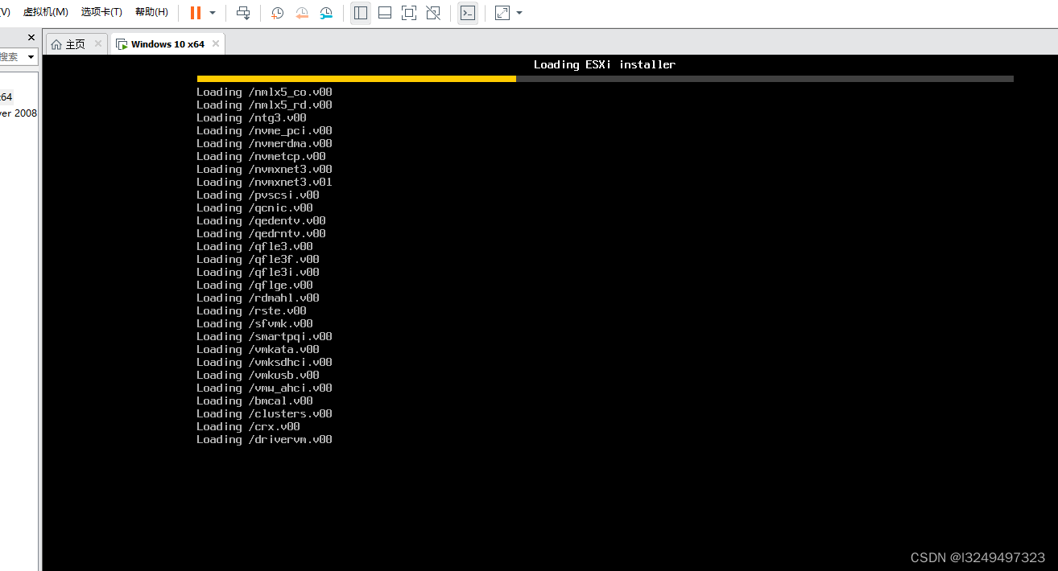Close the library sidebar panel

click(31, 38)
